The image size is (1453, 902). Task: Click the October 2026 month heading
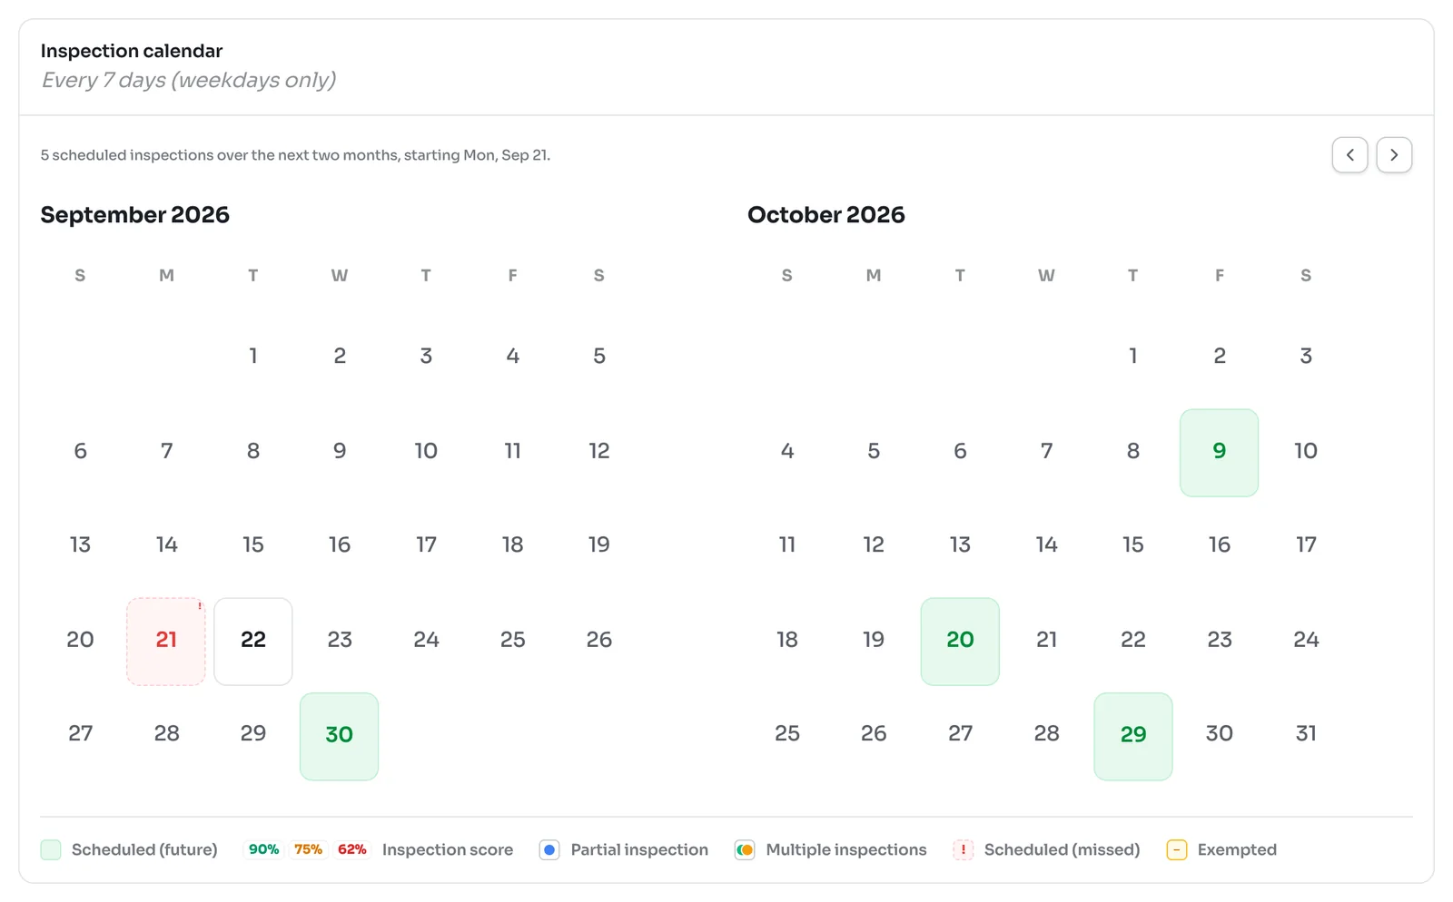click(826, 215)
